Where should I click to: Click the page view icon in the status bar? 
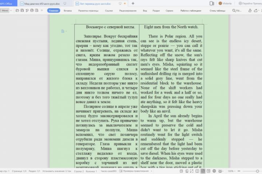tap(187, 171)
